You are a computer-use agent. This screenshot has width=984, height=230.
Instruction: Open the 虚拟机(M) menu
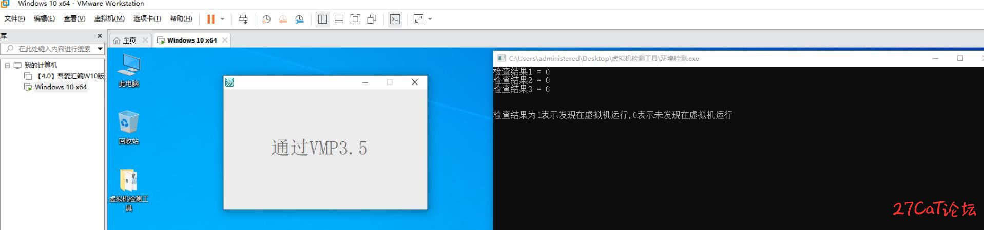coord(109,18)
